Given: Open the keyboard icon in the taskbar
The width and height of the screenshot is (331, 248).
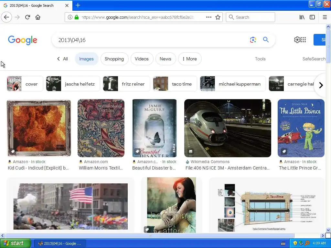Looking at the screenshot, I should tap(283, 243).
